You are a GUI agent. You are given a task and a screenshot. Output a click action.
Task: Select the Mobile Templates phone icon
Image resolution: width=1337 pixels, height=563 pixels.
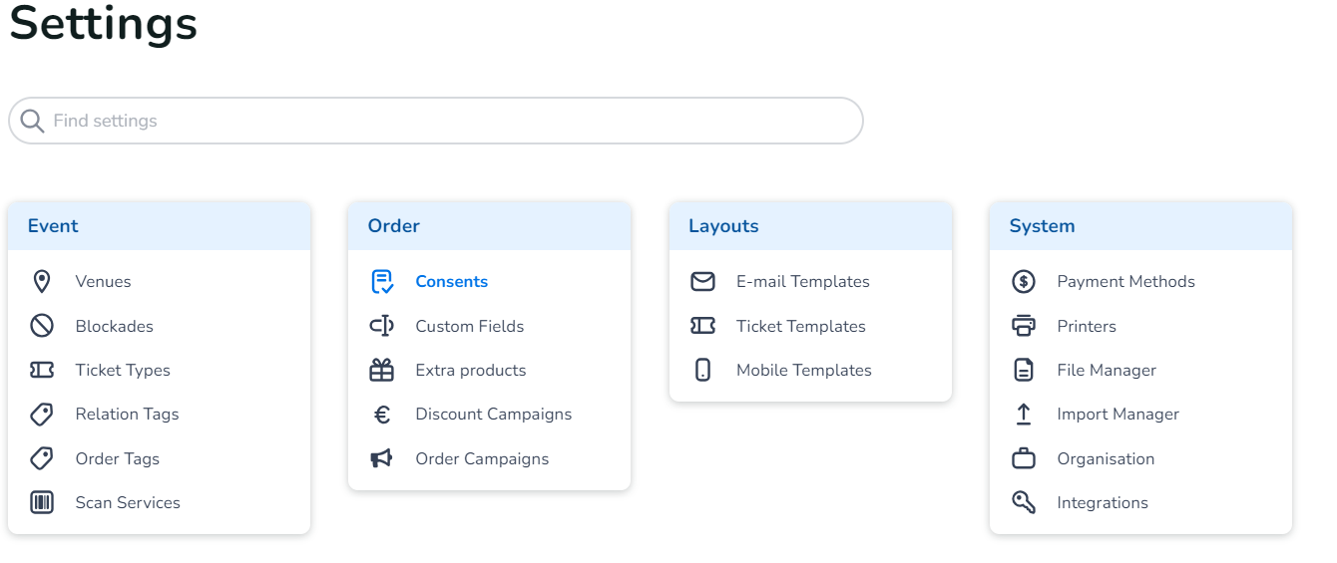(x=702, y=370)
